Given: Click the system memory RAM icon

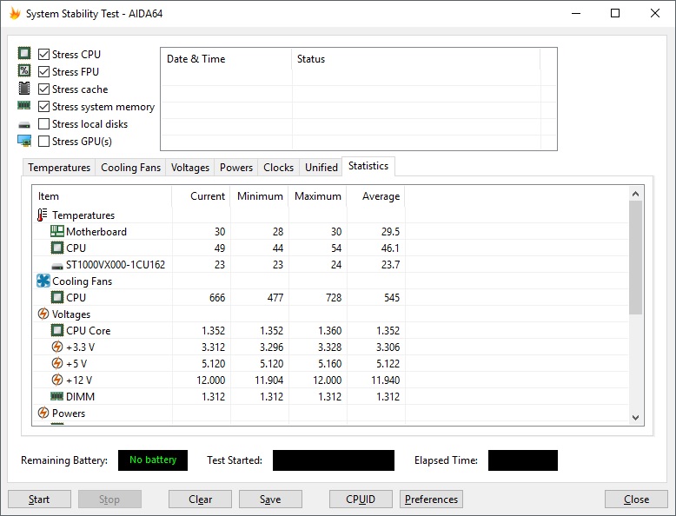Looking at the screenshot, I should 24,105.
